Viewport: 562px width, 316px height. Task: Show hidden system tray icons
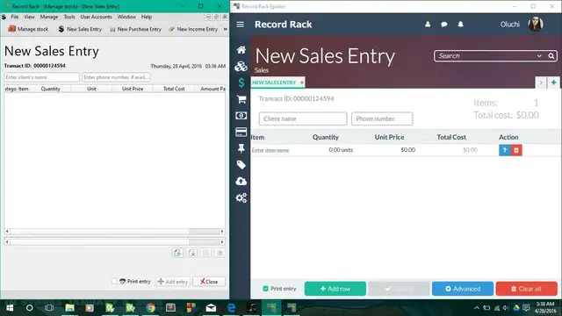coord(476,308)
